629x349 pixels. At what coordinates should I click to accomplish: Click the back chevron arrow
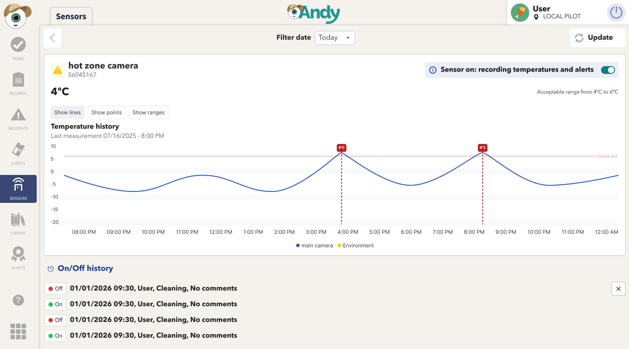[x=52, y=38]
